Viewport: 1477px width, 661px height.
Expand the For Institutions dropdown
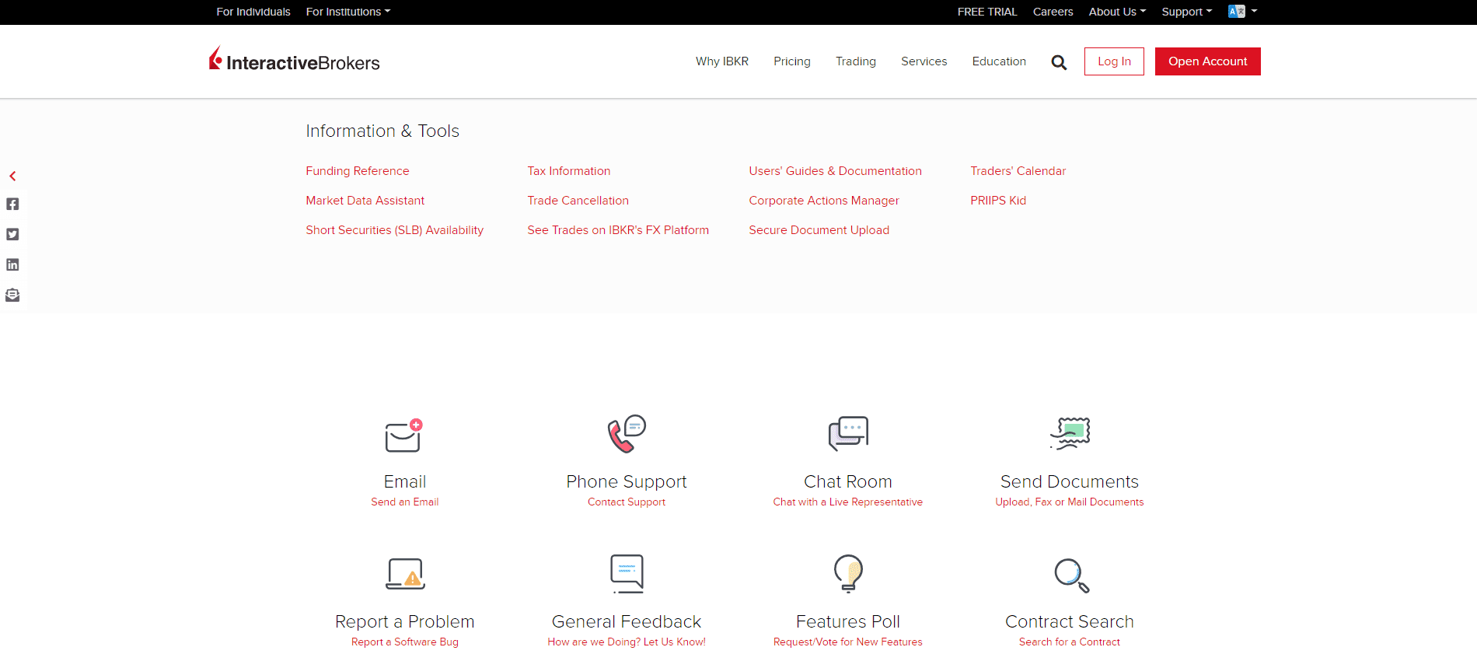click(x=348, y=12)
